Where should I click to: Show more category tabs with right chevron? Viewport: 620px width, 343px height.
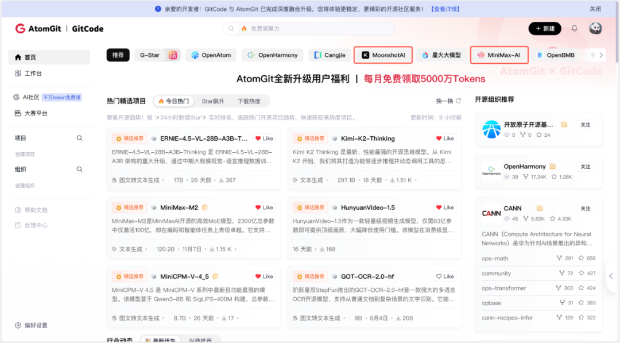(x=601, y=55)
